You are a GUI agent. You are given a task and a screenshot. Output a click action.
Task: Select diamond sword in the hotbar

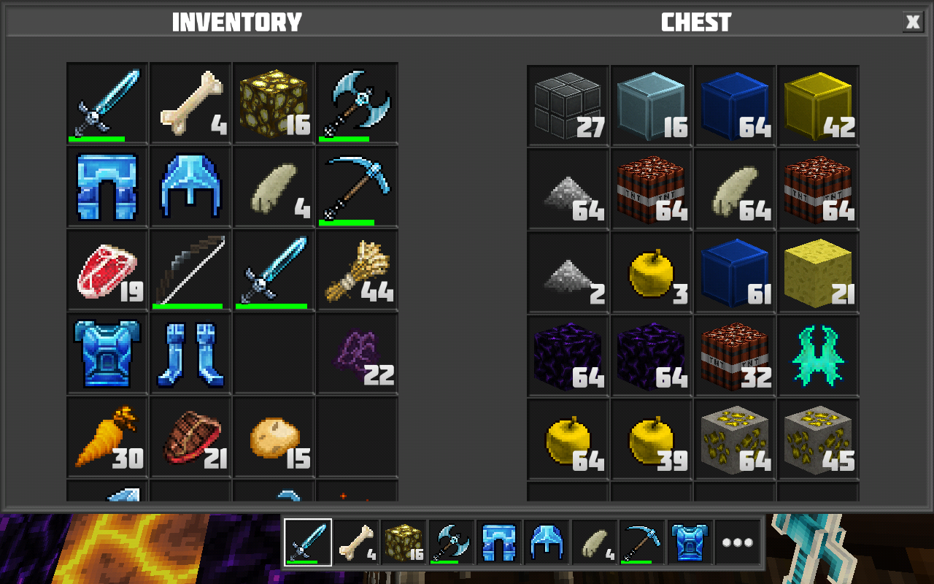(x=308, y=542)
